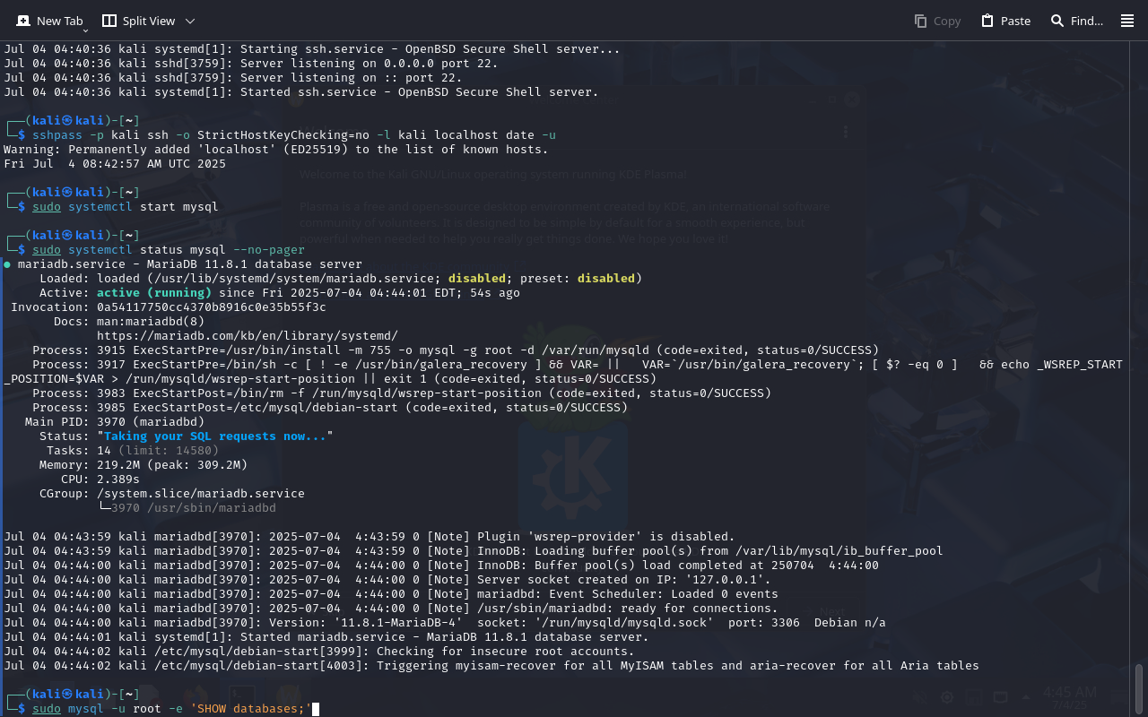
Task: Click the 'Warning: Permanently added localhost' line
Action: [x=276, y=150]
